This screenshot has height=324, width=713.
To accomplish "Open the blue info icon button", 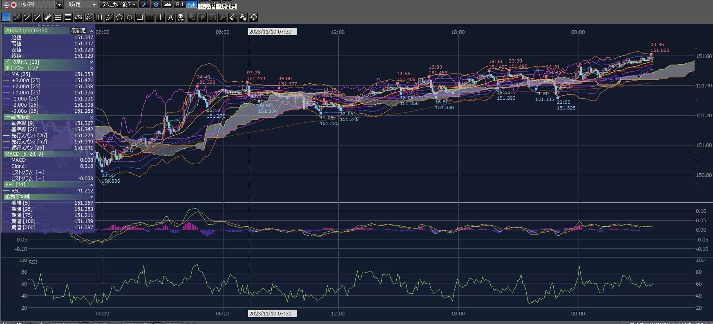I will tap(156, 4).
